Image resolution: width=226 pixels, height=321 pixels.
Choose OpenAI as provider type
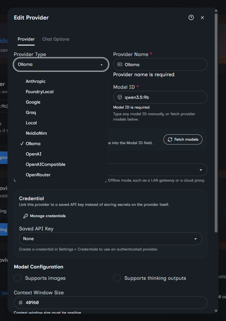61,154
